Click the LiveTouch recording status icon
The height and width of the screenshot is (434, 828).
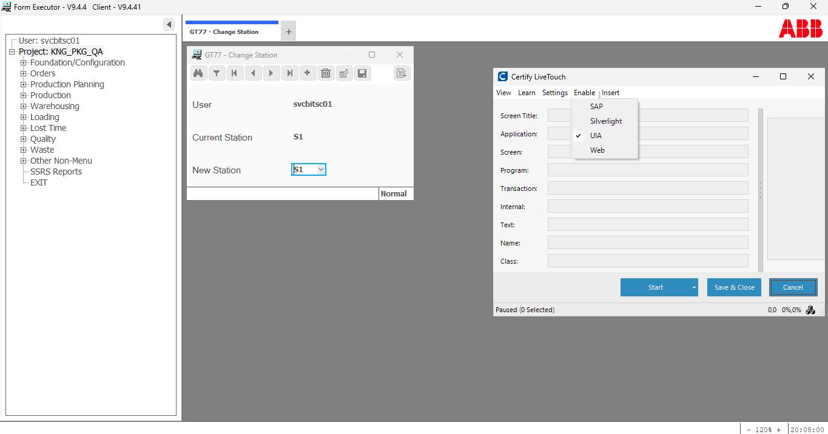point(810,310)
